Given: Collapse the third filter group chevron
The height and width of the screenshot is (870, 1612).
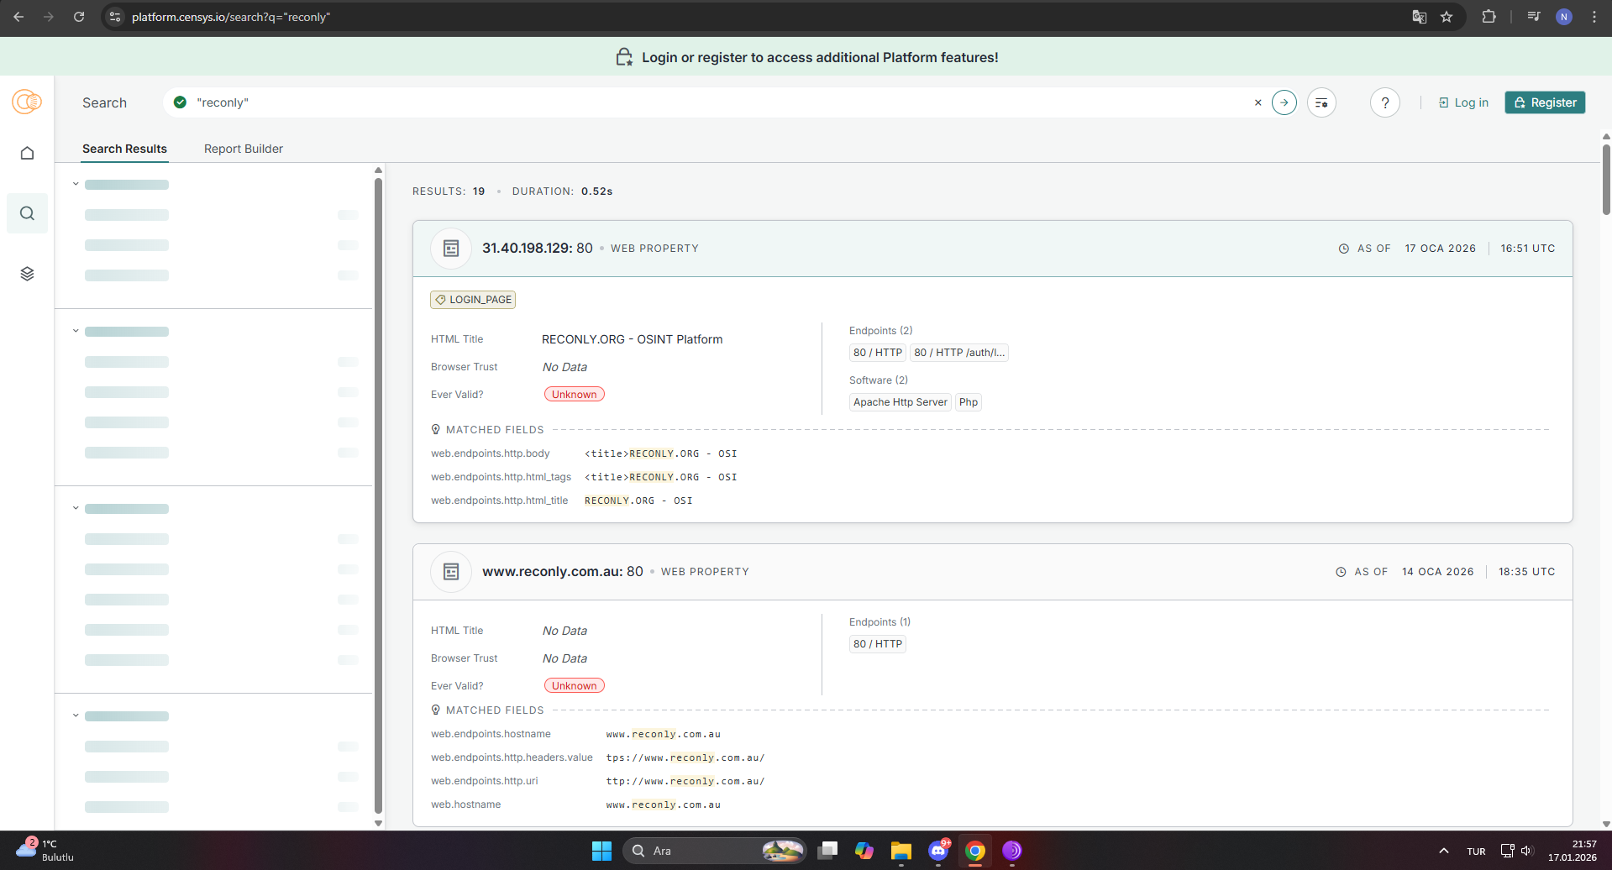Looking at the screenshot, I should click(x=76, y=508).
